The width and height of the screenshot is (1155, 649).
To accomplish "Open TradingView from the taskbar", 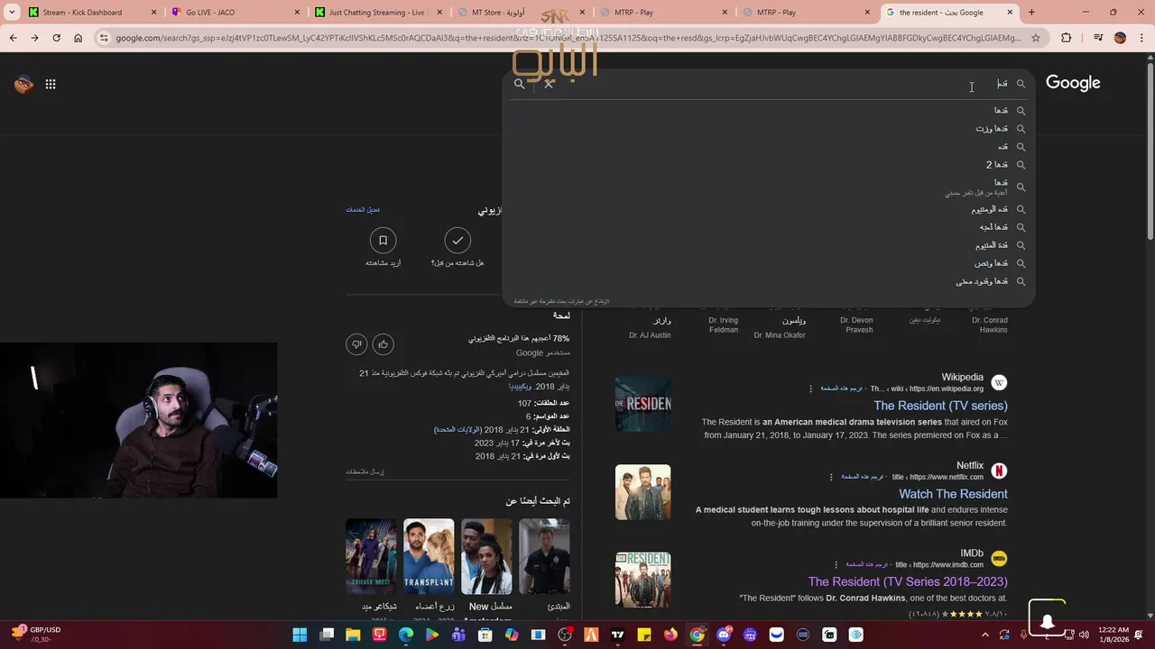I will (x=617, y=635).
